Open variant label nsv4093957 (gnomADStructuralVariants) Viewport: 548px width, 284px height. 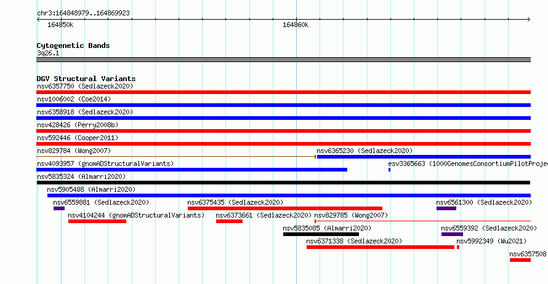105,164
